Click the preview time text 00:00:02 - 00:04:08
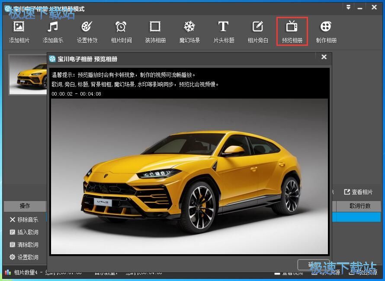 click(77, 94)
